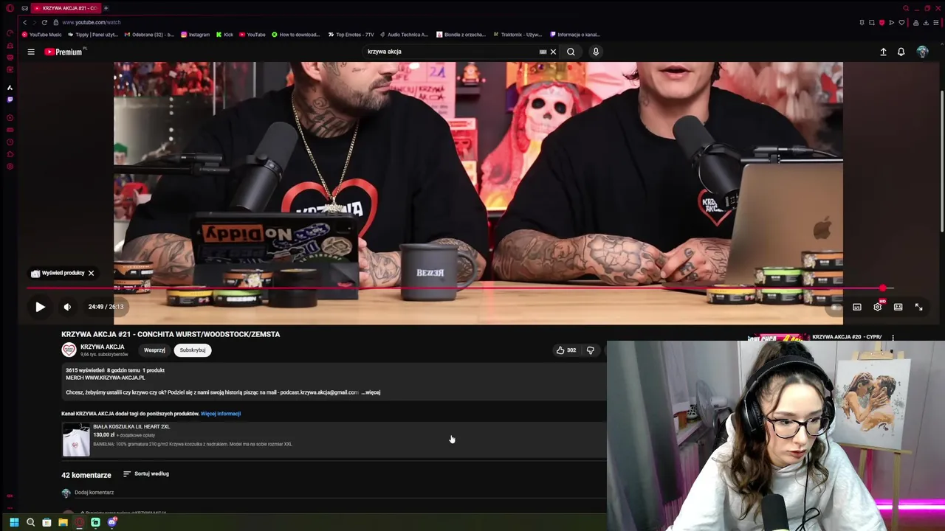The image size is (945, 531).
Task: Open Windows taskbar search
Action: click(30, 522)
